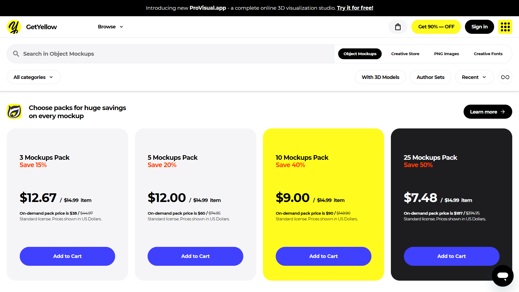Focus the Search in Object Mockups field
Viewport: 519px width, 292px height.
pyautogui.click(x=170, y=54)
